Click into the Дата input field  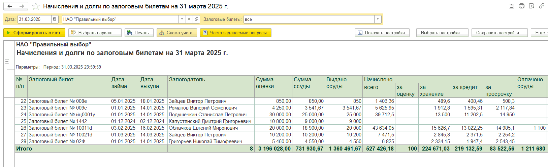coord(34,19)
